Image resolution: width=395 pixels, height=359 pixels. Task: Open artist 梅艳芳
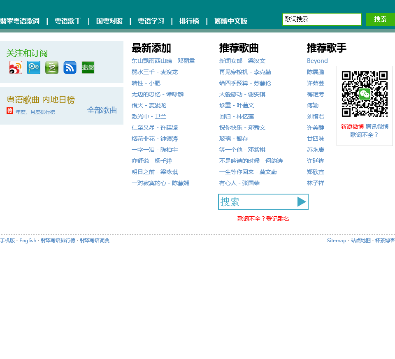(x=316, y=94)
